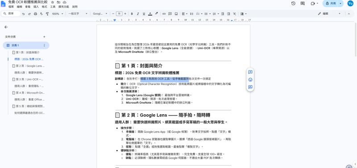Insert an image
This screenshot has height=168, width=357.
pos(176,14)
